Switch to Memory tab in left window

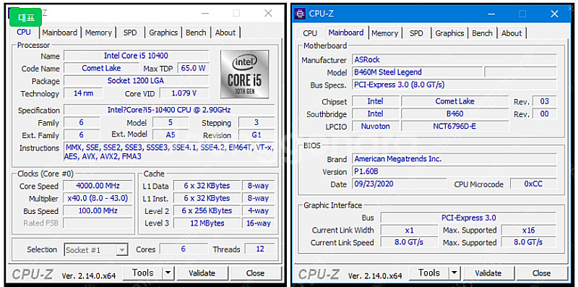(x=98, y=33)
